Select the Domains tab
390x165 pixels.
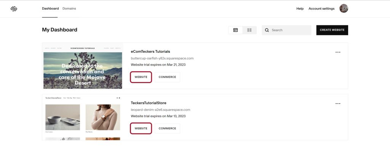click(x=69, y=8)
